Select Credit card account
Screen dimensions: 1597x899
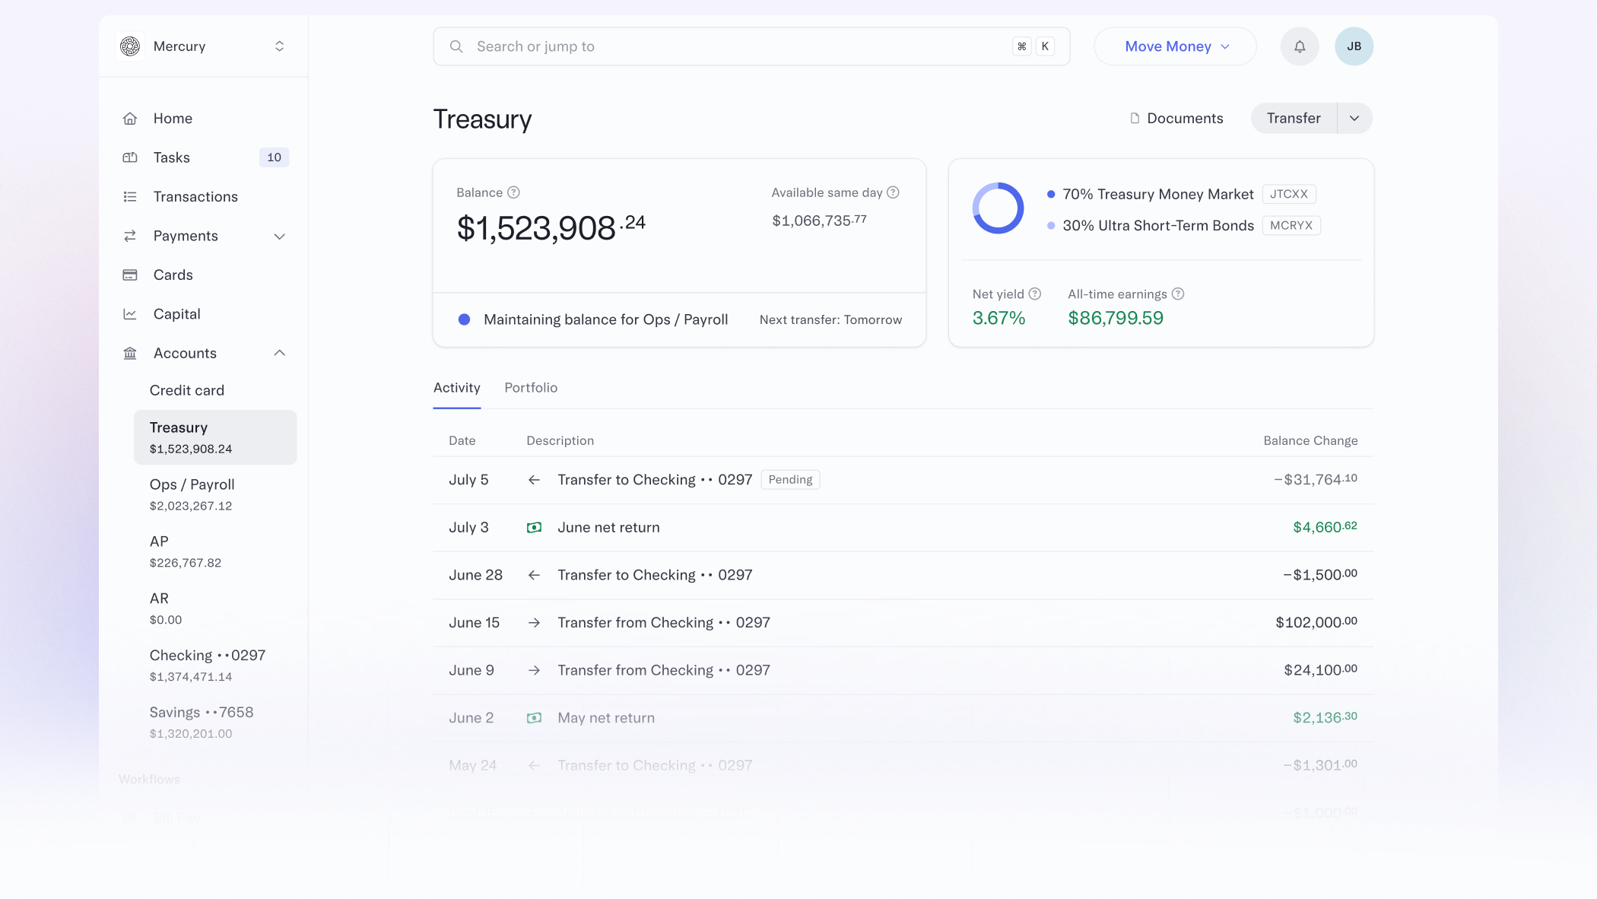point(187,391)
